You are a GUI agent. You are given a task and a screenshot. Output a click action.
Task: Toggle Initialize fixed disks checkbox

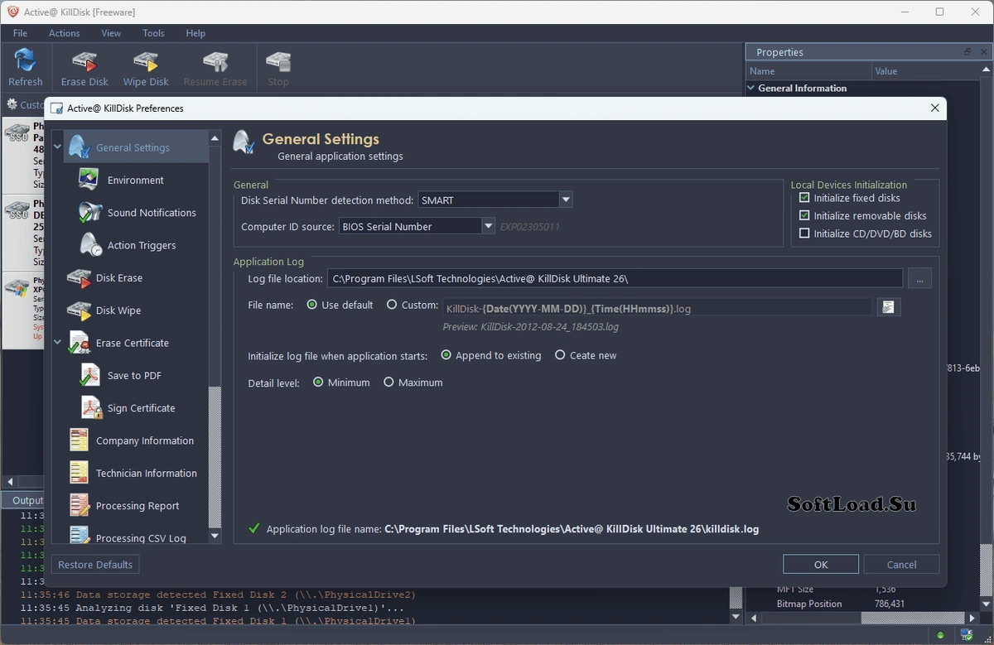804,198
